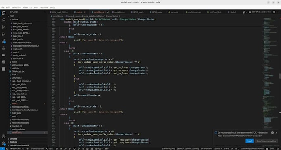
Task: Dismiss the C/C++ extension notification
Action: [276, 133]
